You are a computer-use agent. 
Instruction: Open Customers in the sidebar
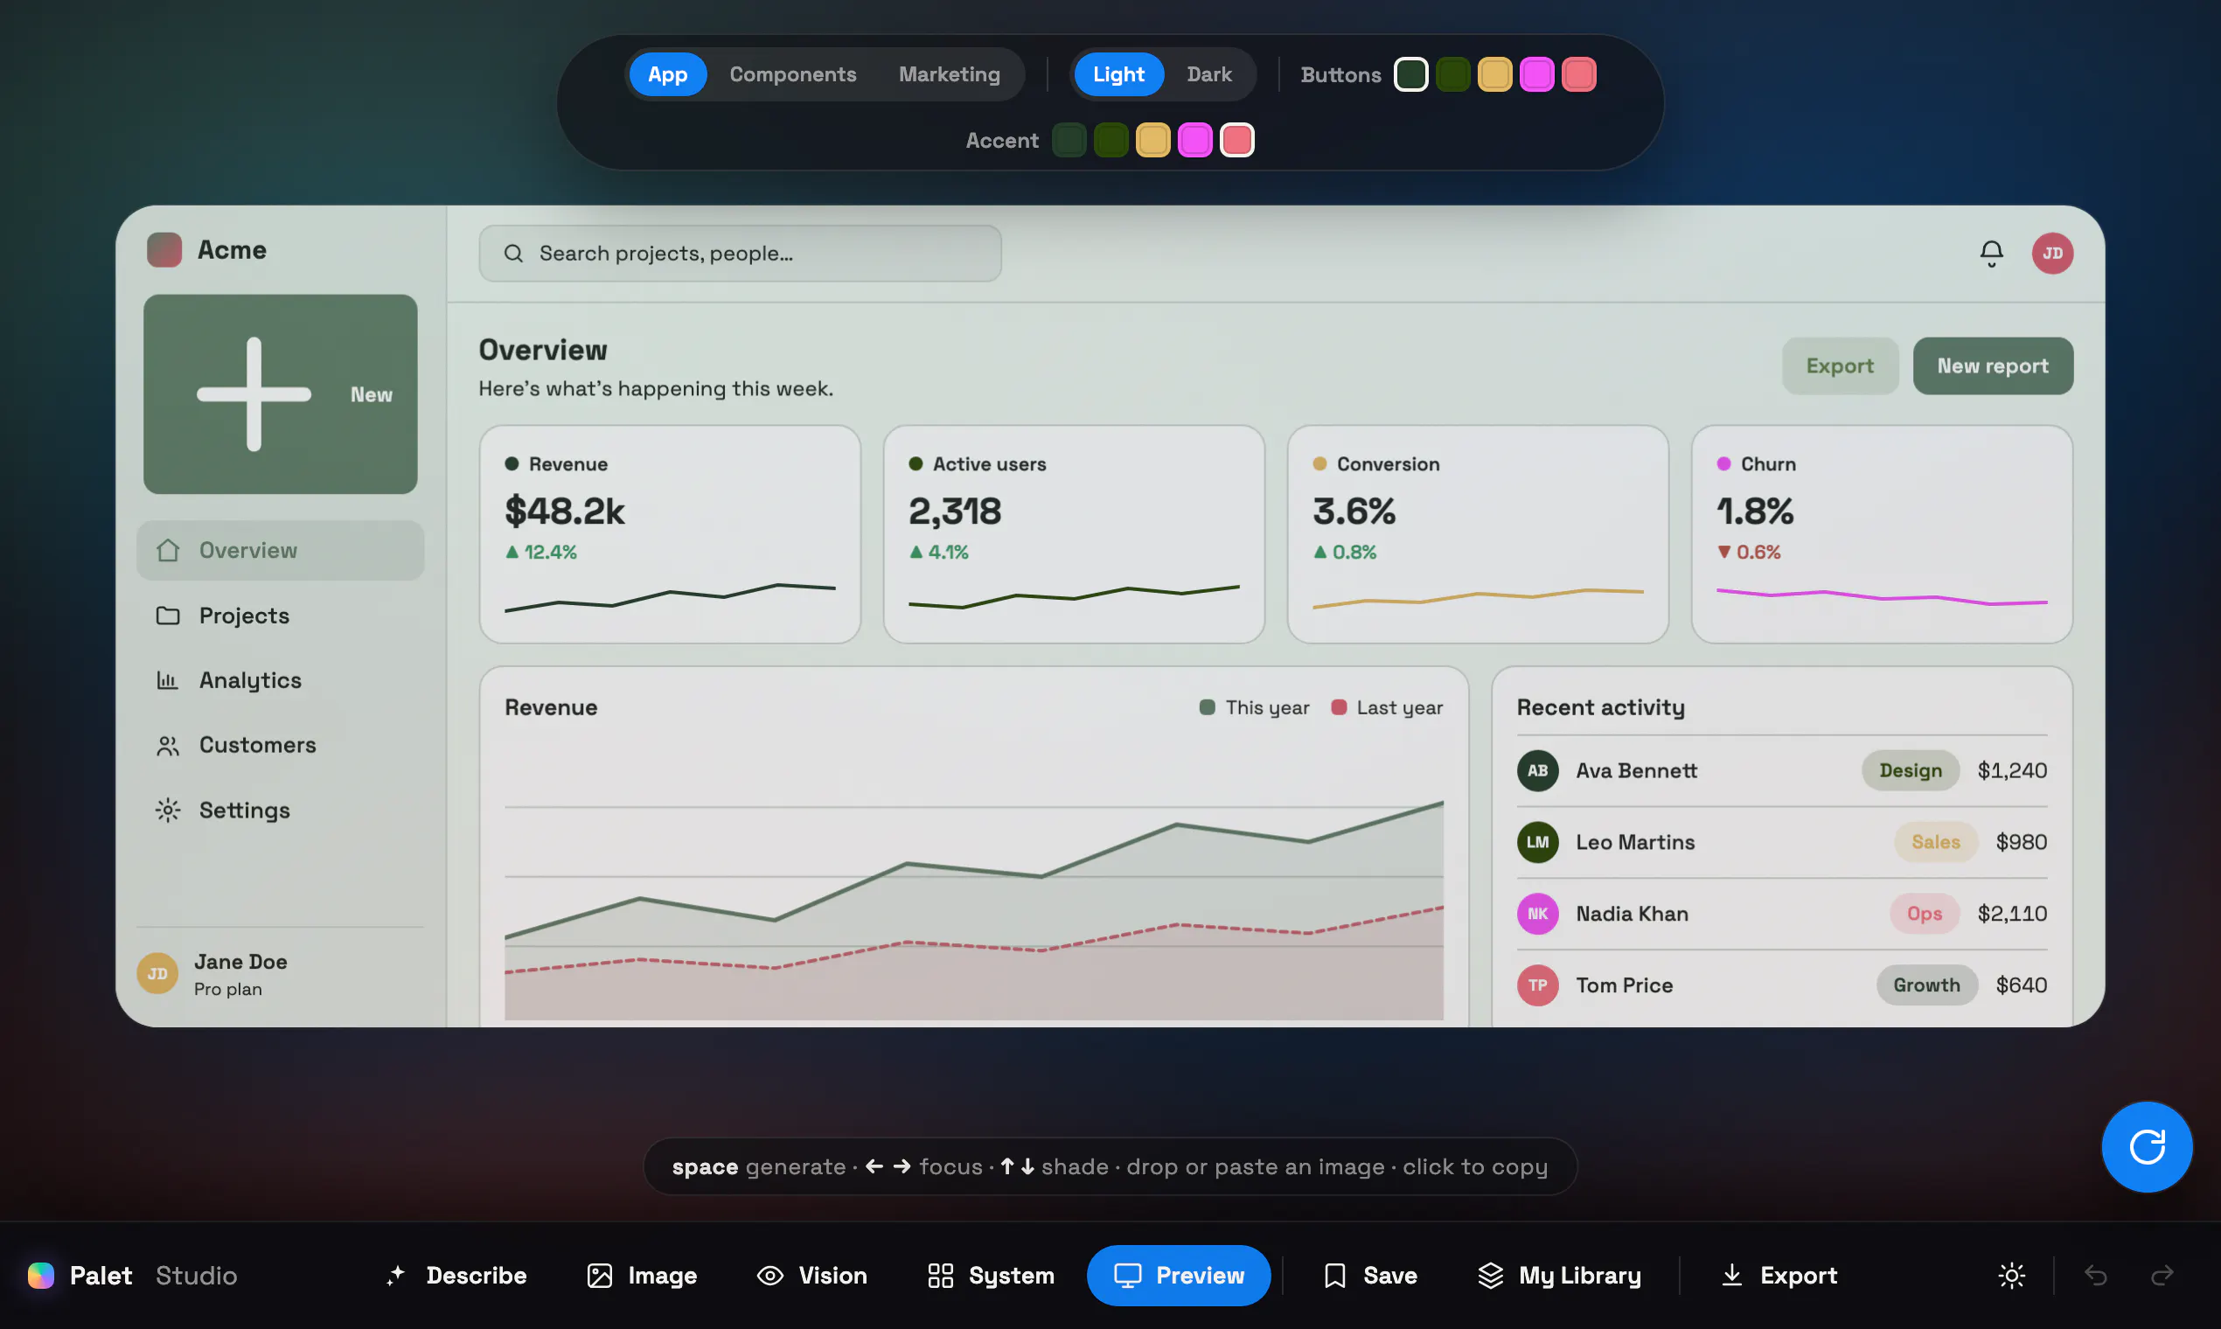[x=281, y=745]
